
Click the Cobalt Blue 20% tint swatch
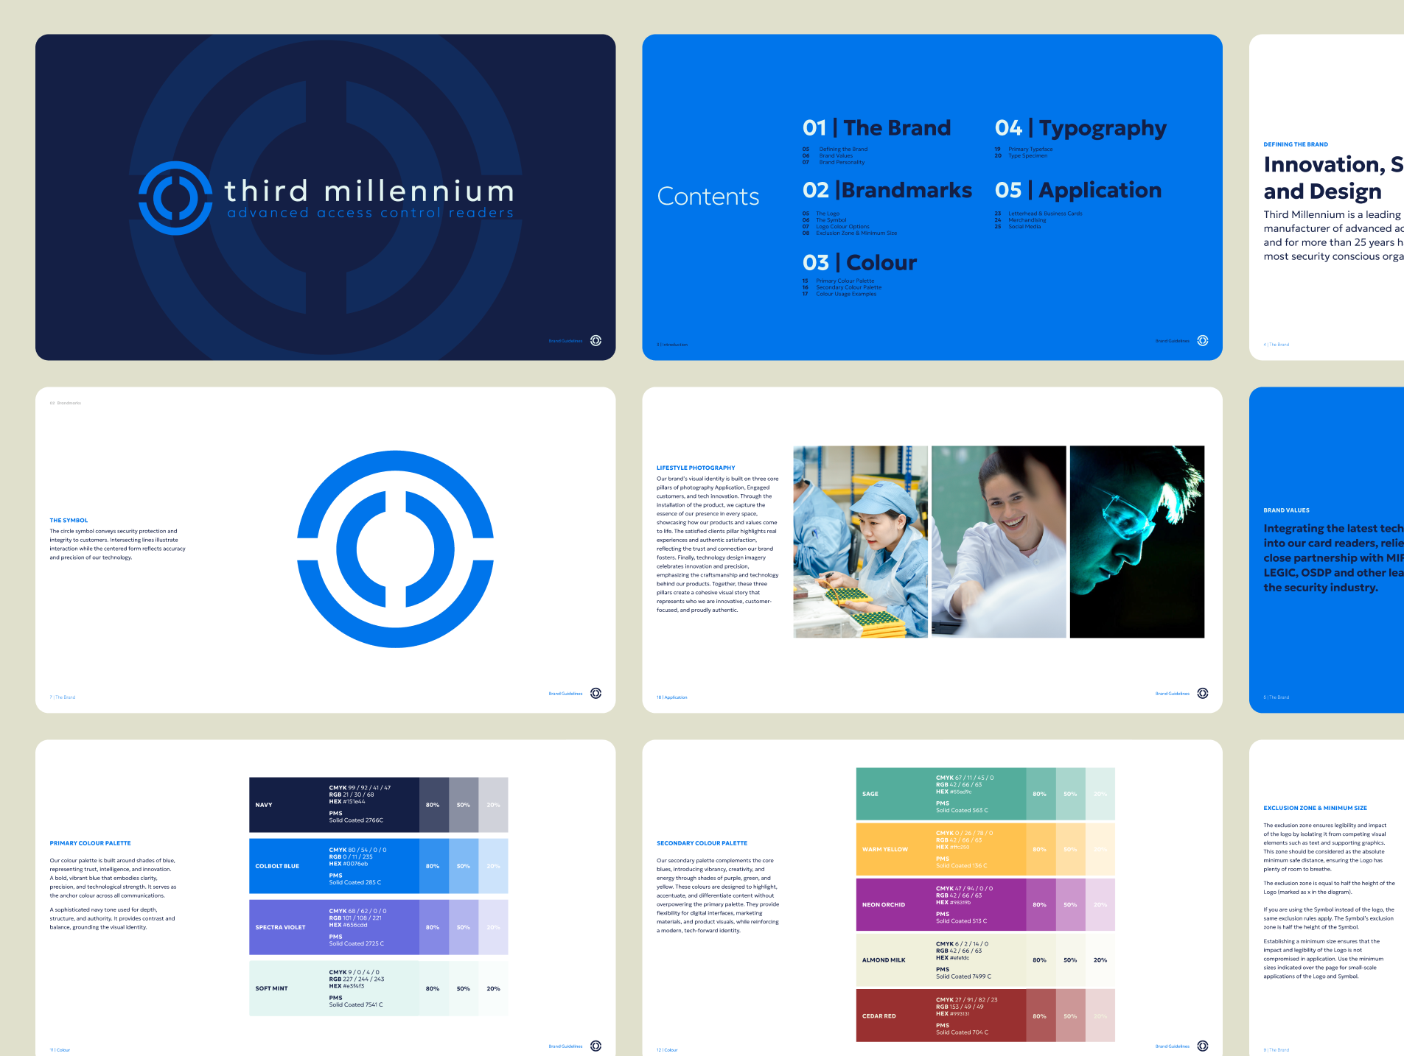(x=493, y=866)
